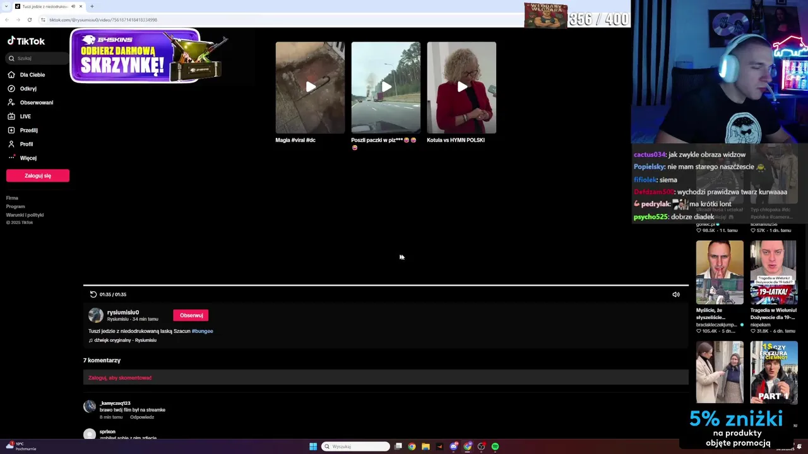This screenshot has width=808, height=454.
Task: Open the Obserwowani sidebar item
Action: [x=30, y=102]
